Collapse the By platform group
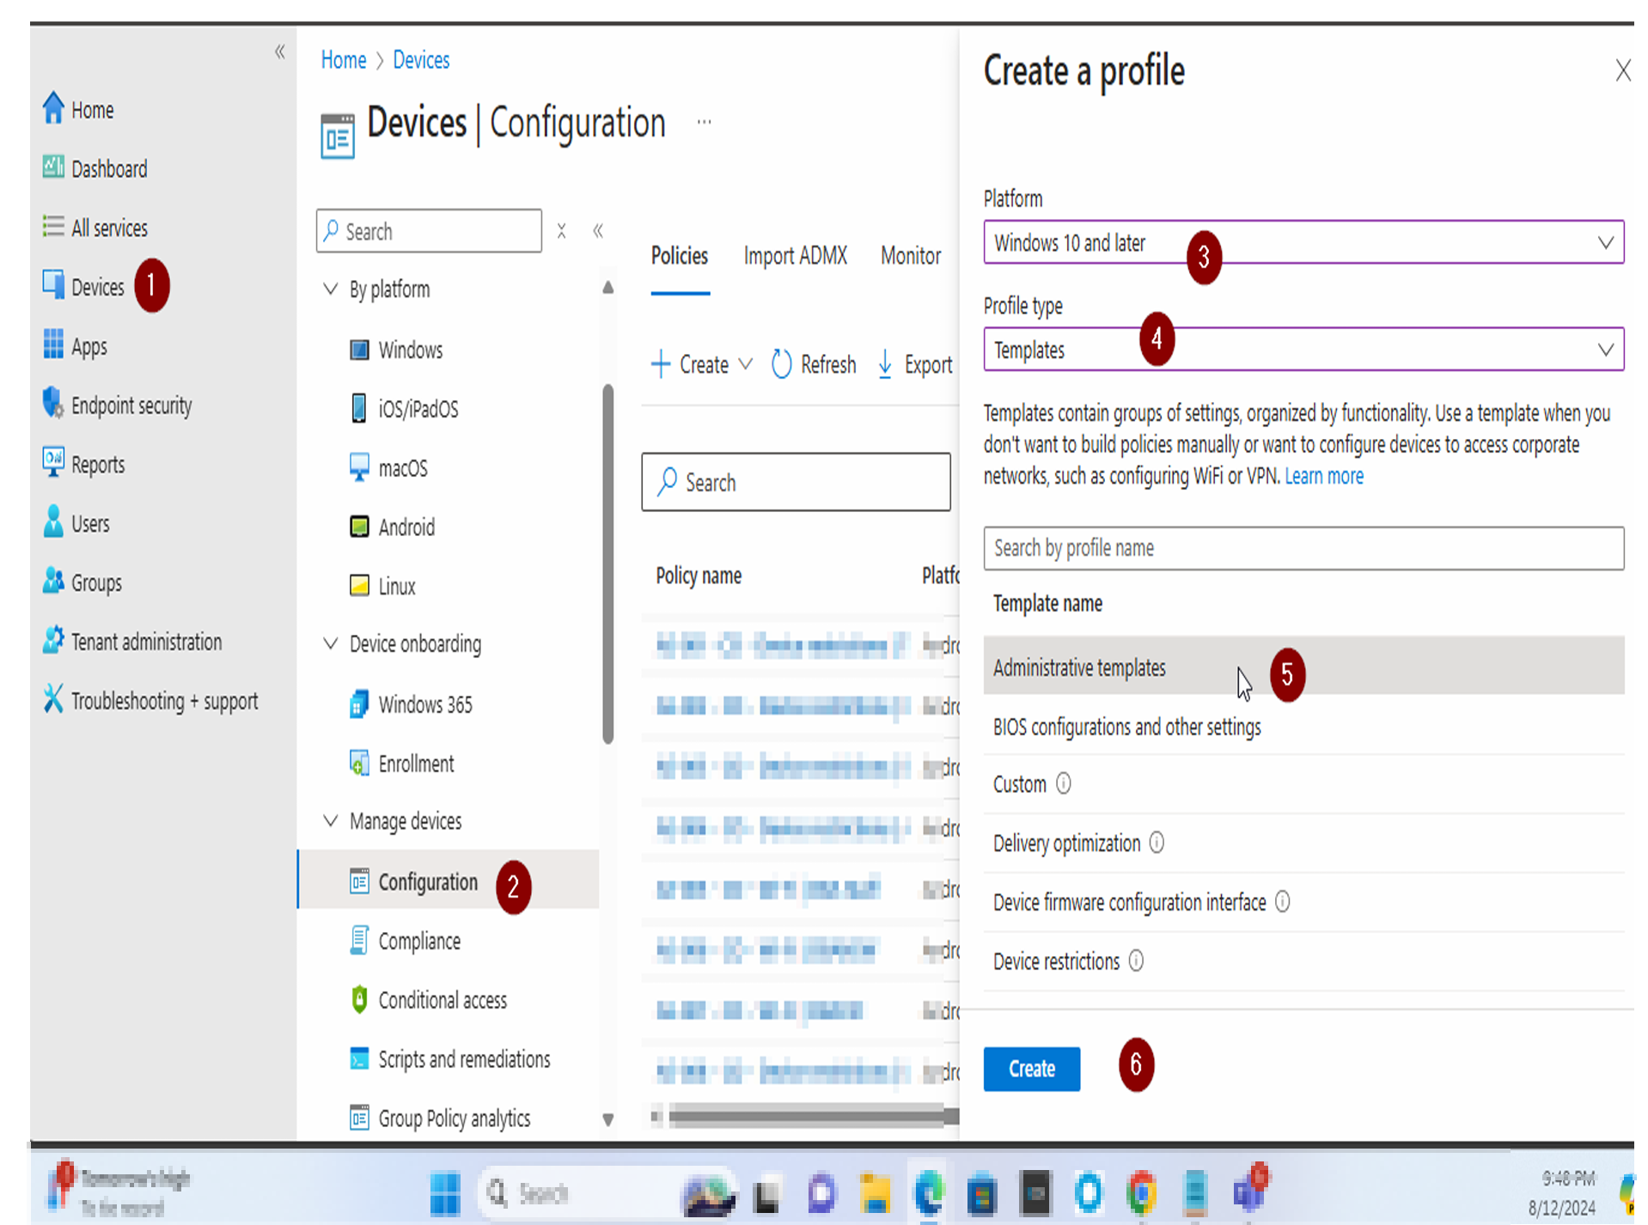1648x1225 pixels. [x=330, y=289]
